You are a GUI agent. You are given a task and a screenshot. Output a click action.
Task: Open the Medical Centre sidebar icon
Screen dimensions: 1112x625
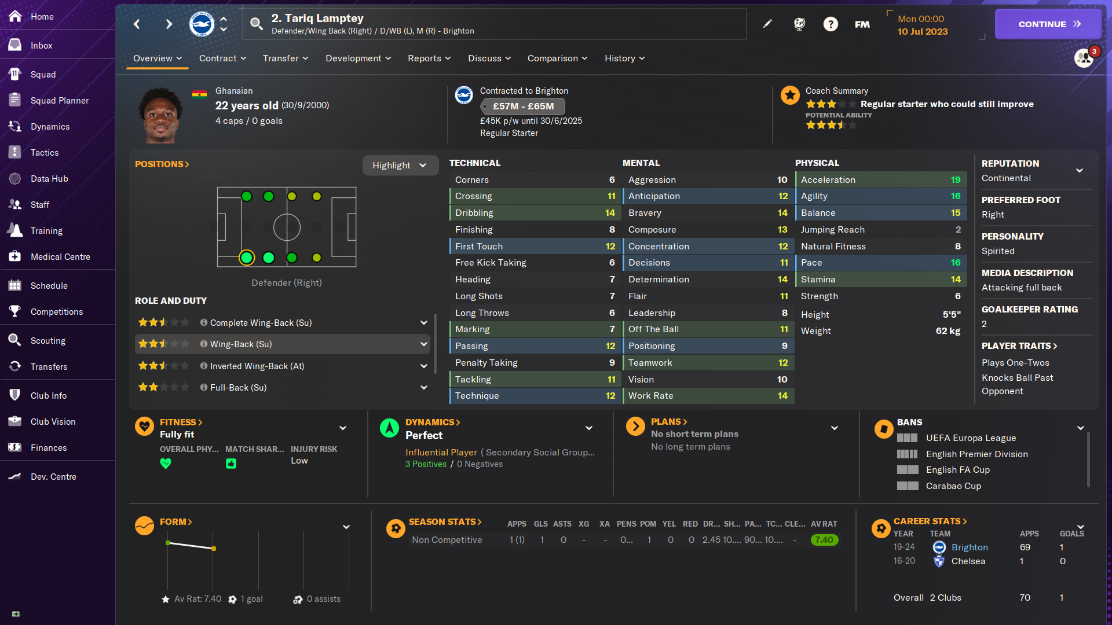15,256
